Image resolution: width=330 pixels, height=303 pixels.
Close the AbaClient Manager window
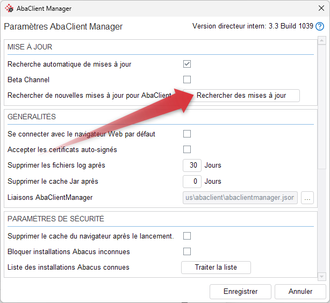point(321,8)
